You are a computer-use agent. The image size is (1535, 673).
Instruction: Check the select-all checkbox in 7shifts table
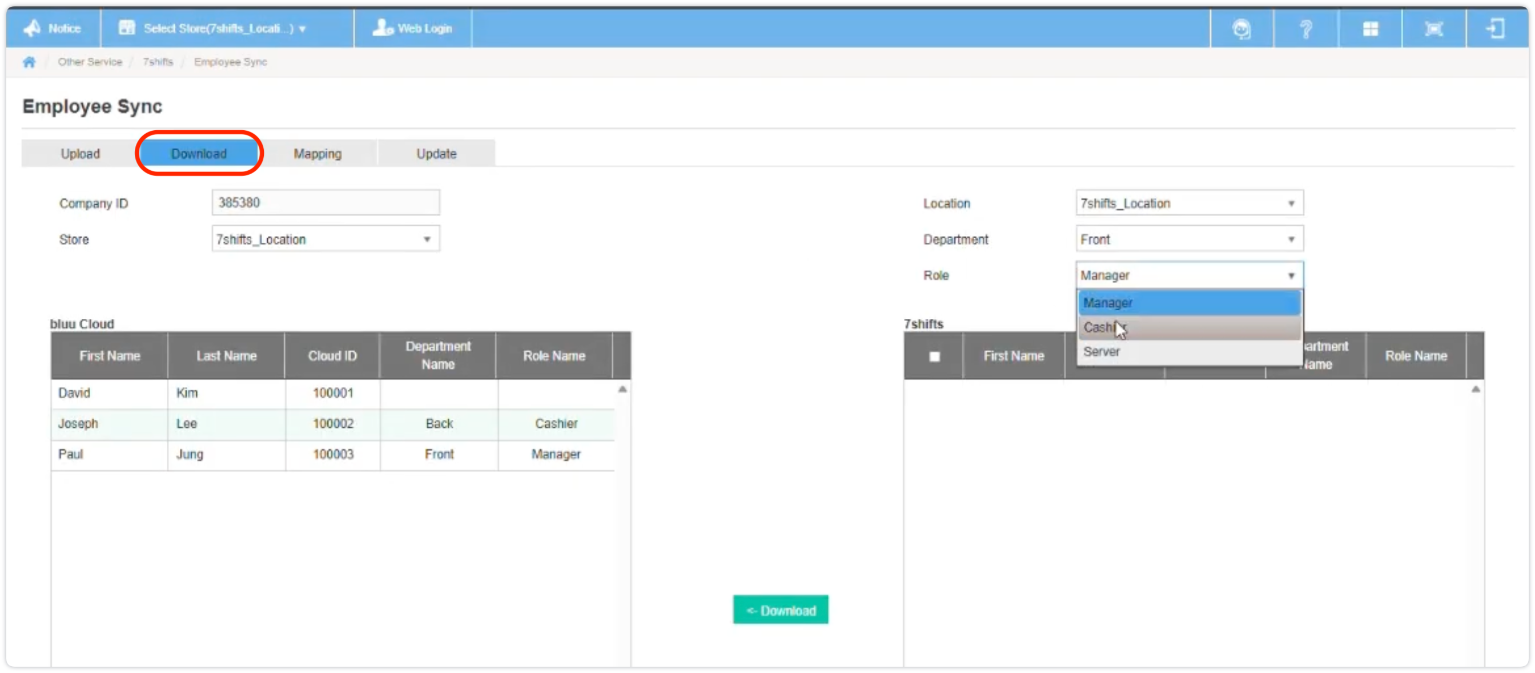point(934,356)
